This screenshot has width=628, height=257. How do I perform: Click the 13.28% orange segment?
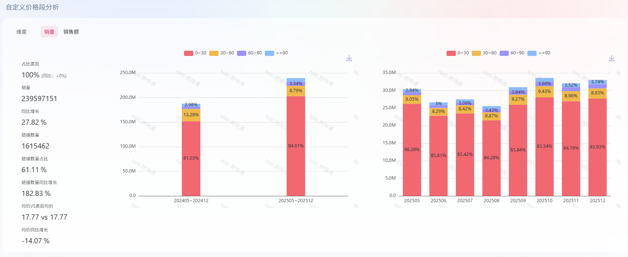[x=191, y=115]
